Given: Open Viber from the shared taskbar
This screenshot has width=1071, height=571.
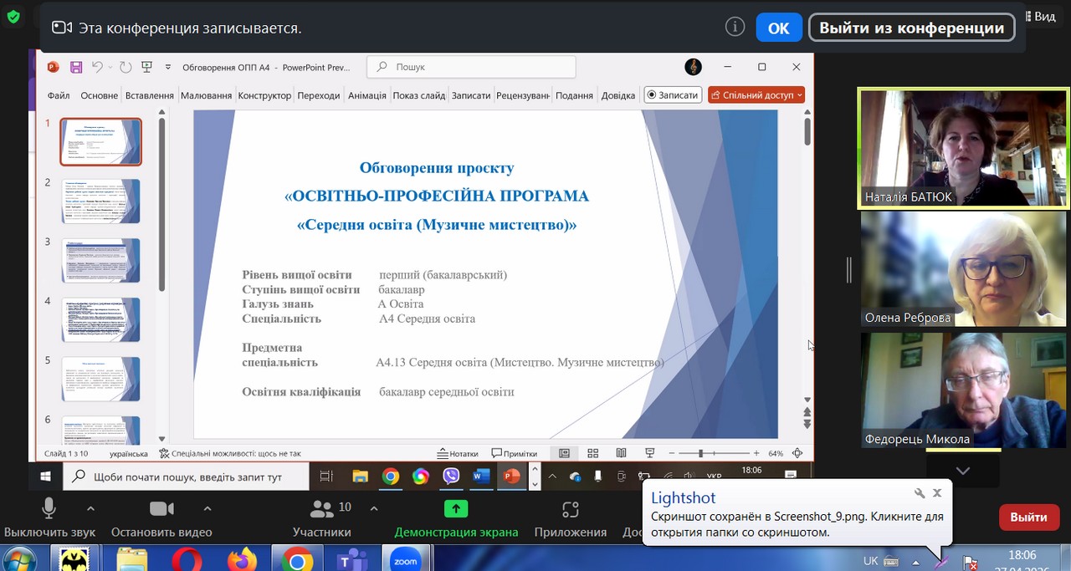Looking at the screenshot, I should (451, 477).
